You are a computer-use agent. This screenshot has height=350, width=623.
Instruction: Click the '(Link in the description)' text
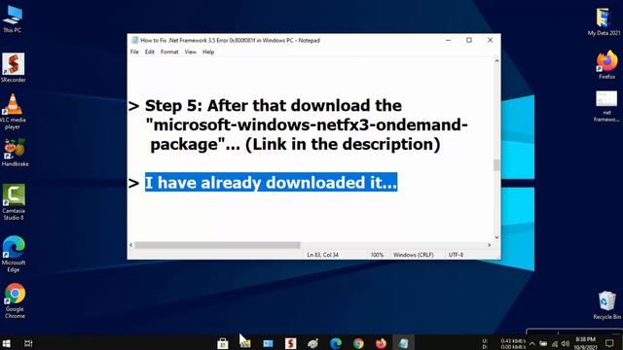tap(343, 144)
